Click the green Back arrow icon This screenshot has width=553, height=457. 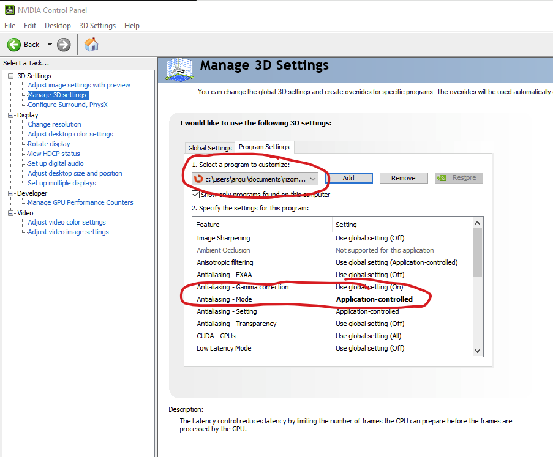14,45
